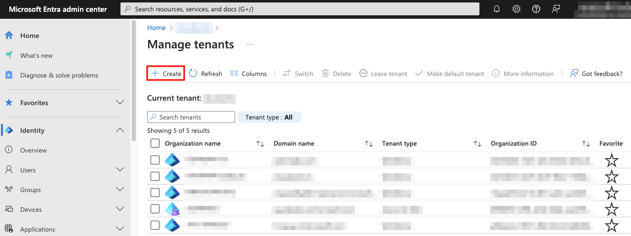Image resolution: width=631 pixels, height=236 pixels.
Task: Open the Tenant type filter pill
Action: coord(270,117)
